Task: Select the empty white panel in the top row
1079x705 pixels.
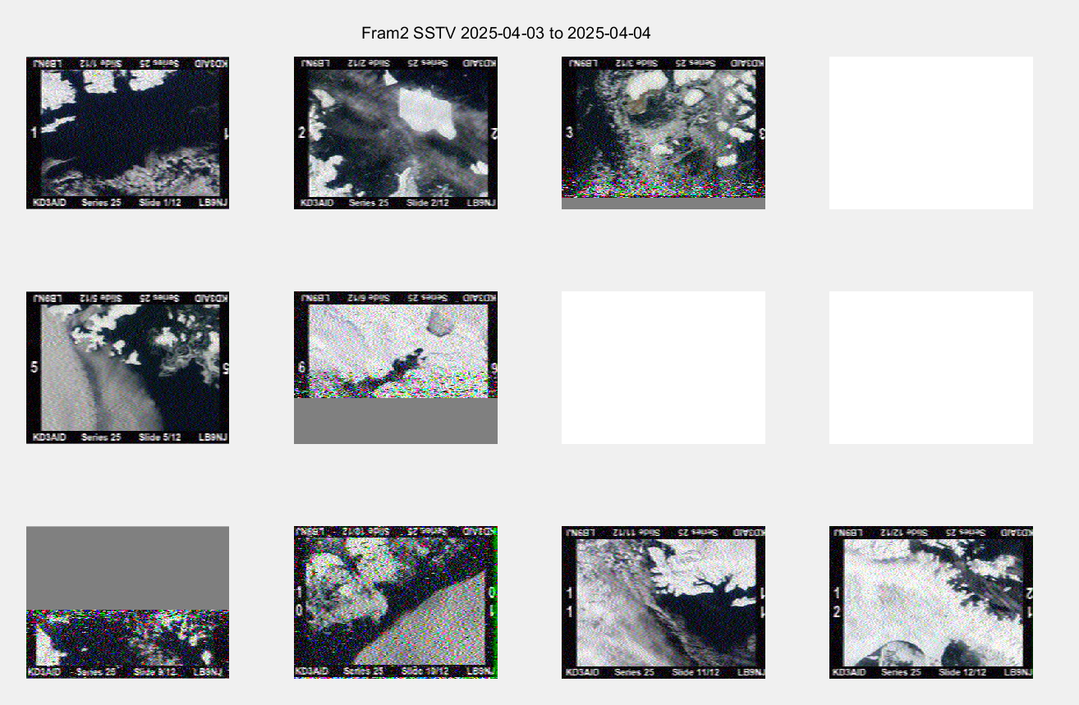Action: [930, 132]
